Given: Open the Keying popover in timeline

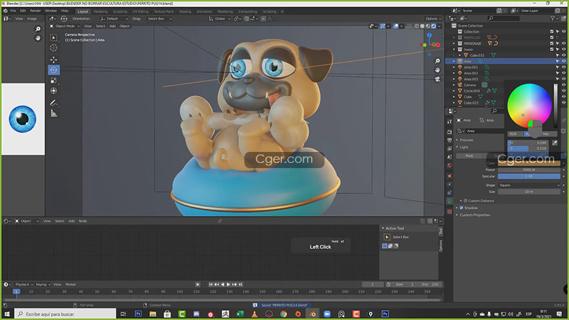Looking at the screenshot, I should click(43, 284).
